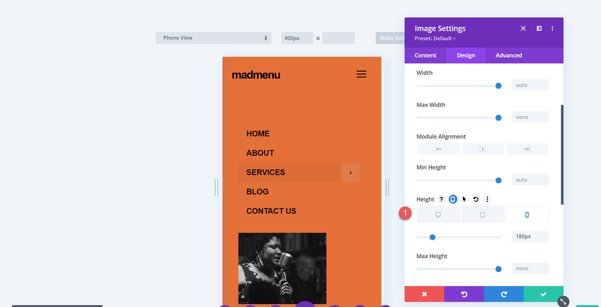The image size is (601, 307).
Task: Open the Height help tooltip
Action: [x=441, y=199]
